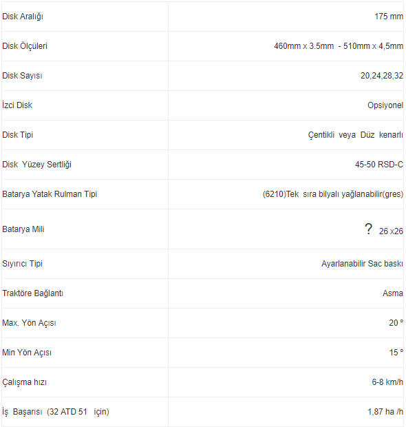Click the 1,87 ha /h value
406x427 pixels.
(x=385, y=412)
